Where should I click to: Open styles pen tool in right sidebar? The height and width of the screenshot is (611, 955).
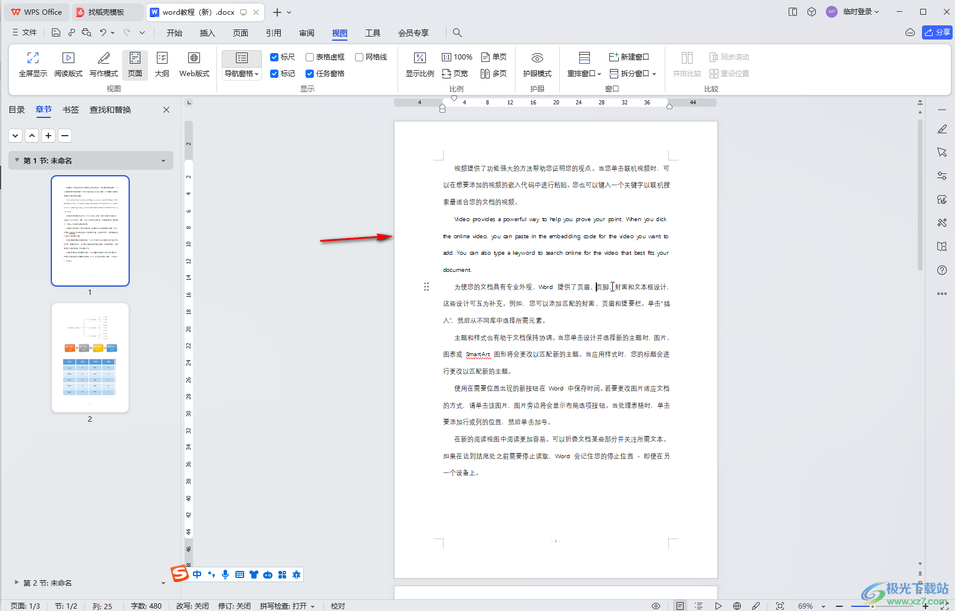(942, 129)
